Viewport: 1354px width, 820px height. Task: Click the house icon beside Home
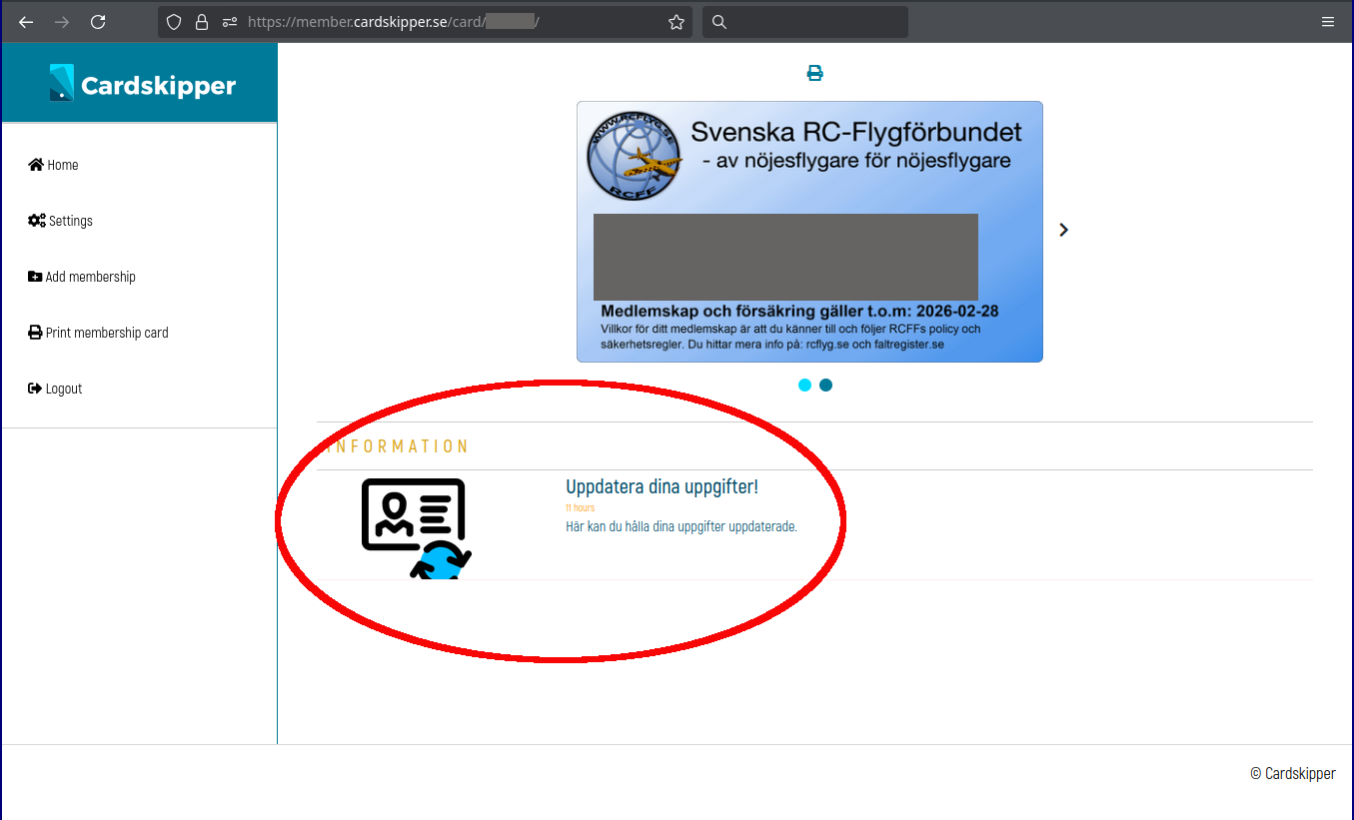click(x=36, y=165)
